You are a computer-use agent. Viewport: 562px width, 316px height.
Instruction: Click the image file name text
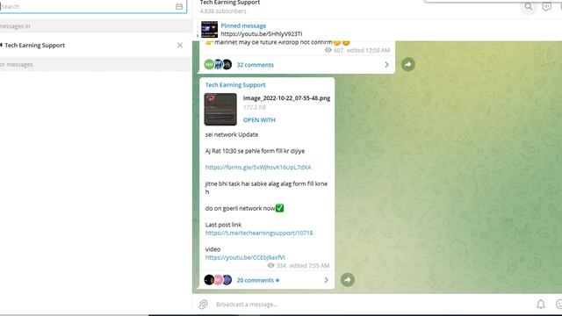tap(286, 98)
